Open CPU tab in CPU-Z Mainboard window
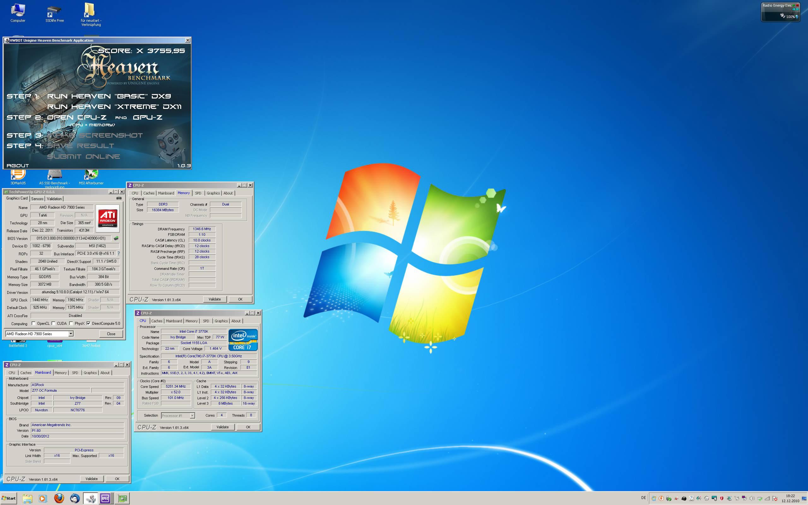Viewport: 808px width, 505px height. click(12, 373)
